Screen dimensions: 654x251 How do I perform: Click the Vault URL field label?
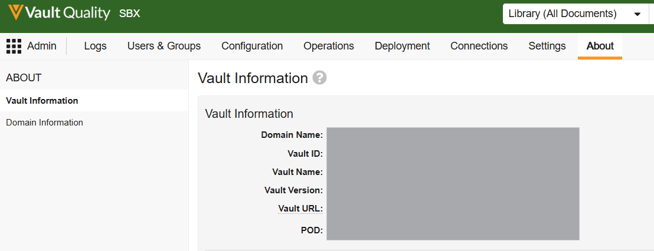(300, 209)
